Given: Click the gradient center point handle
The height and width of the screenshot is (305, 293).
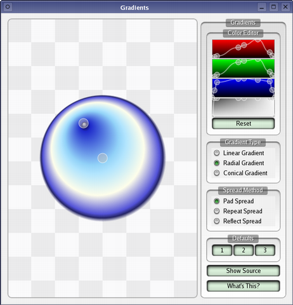Looking at the screenshot, I should coord(103,158).
